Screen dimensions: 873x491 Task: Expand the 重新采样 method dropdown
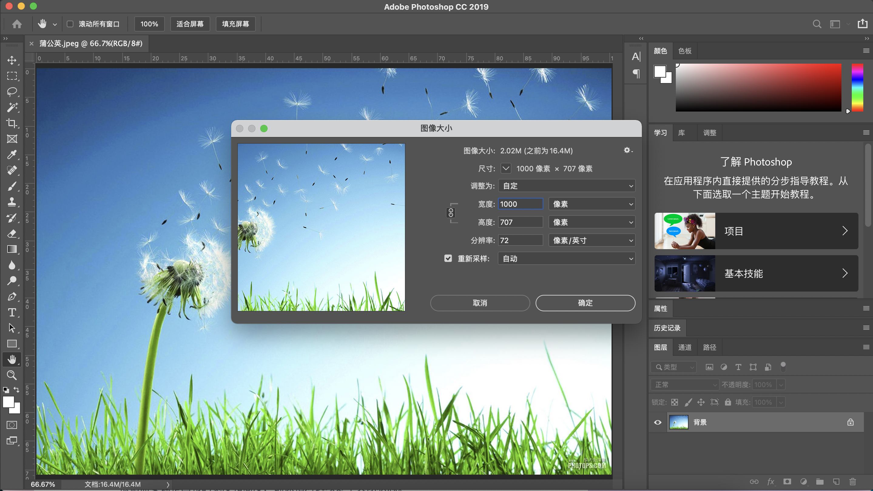(567, 259)
